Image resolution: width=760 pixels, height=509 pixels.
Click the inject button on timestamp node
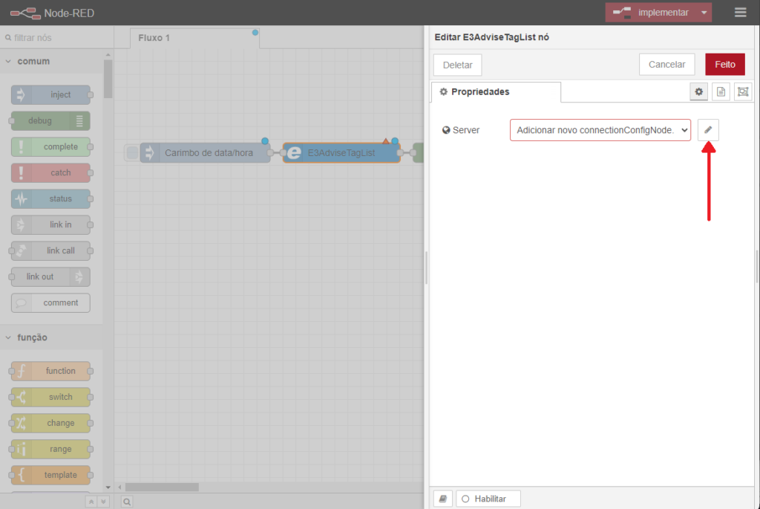click(132, 153)
